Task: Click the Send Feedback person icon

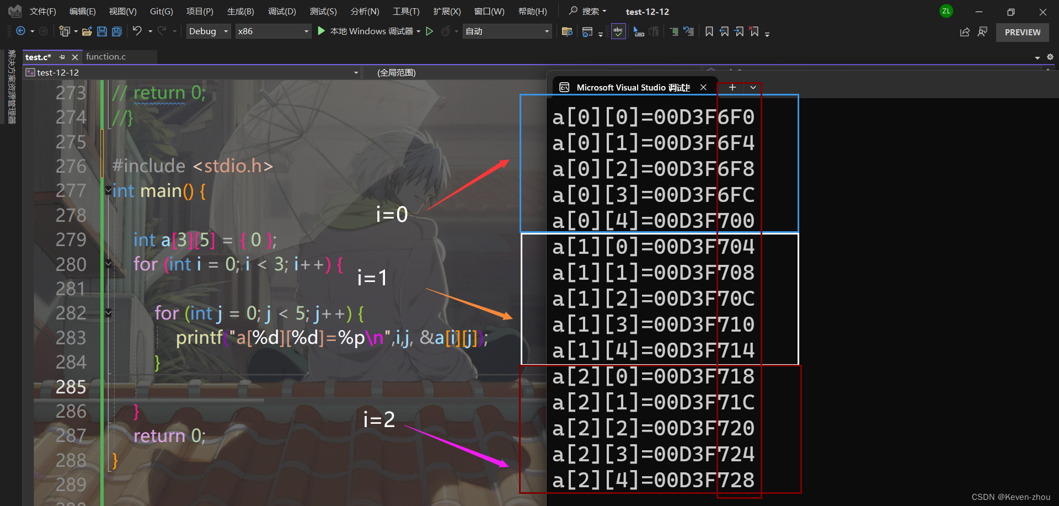Action: (x=982, y=32)
